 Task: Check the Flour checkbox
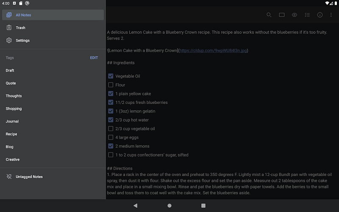111,85
